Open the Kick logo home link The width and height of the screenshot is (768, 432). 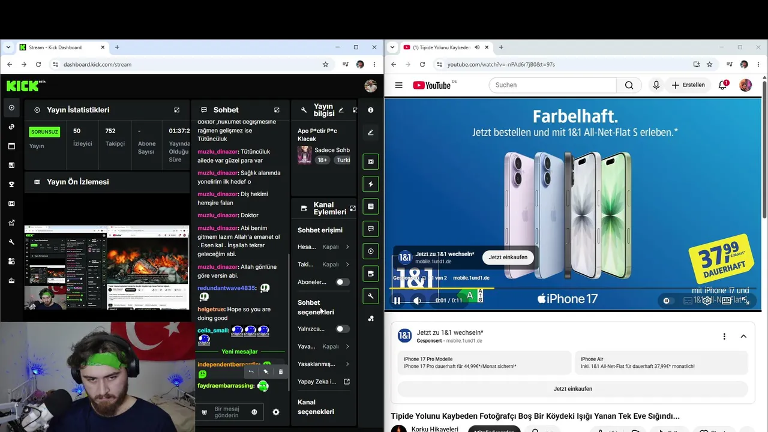coord(26,86)
